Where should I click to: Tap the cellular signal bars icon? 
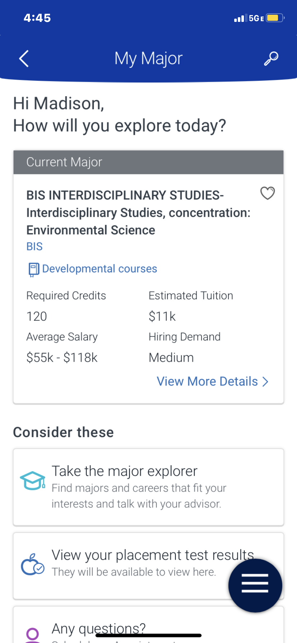pos(240,18)
